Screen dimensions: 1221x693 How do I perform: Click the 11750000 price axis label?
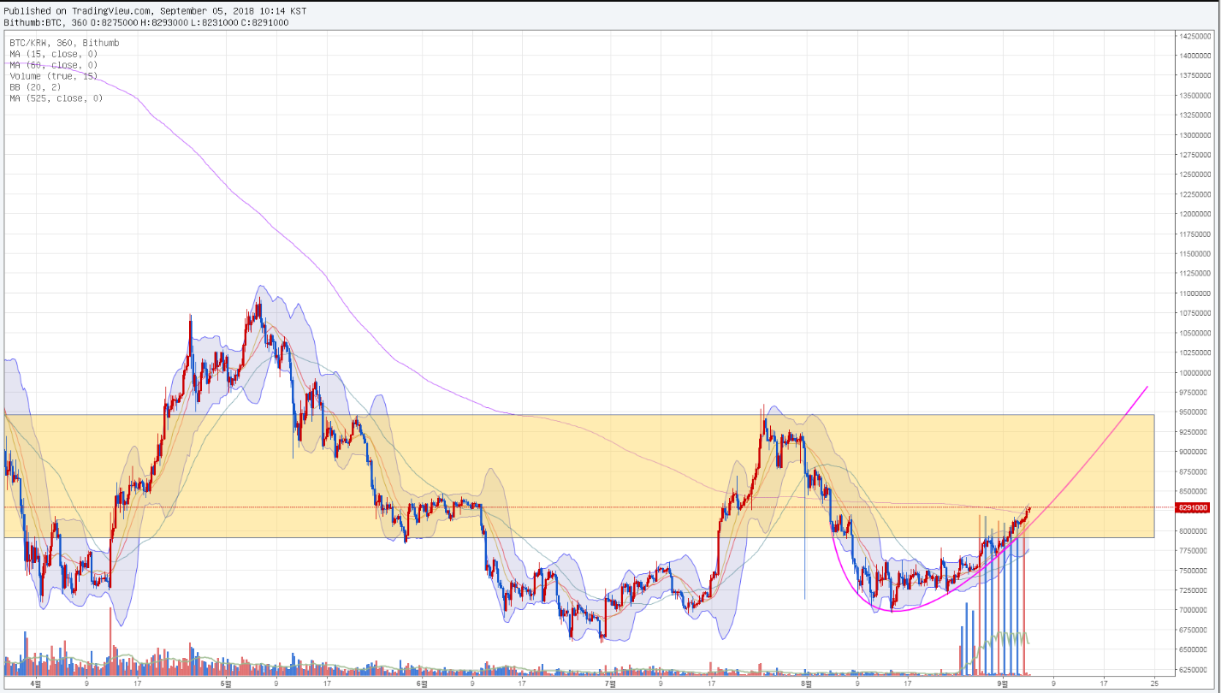point(1195,234)
